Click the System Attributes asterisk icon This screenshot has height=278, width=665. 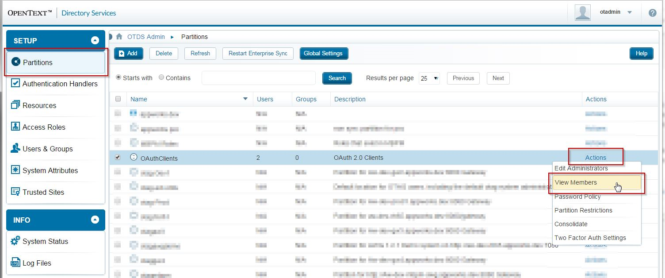tap(15, 170)
